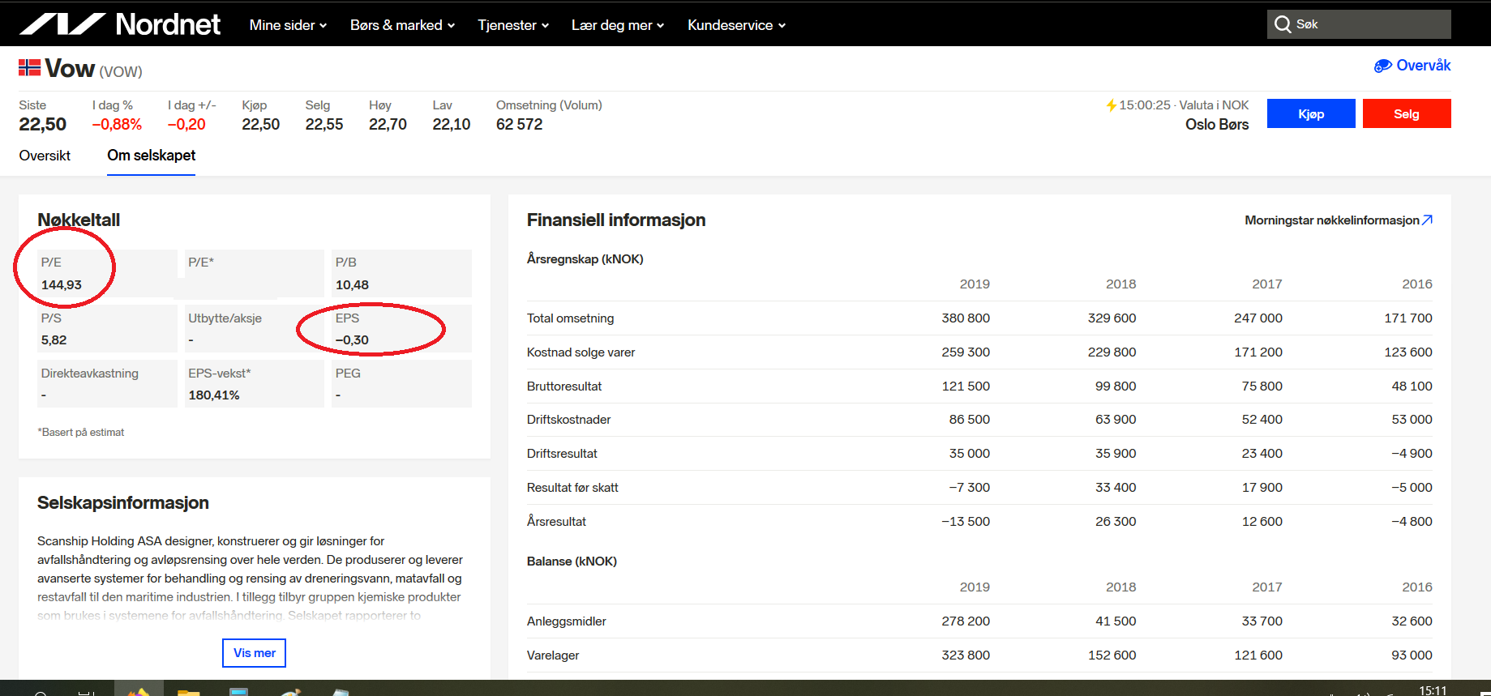The height and width of the screenshot is (696, 1491).
Task: Click the Årsresultat row label
Action: point(556,522)
